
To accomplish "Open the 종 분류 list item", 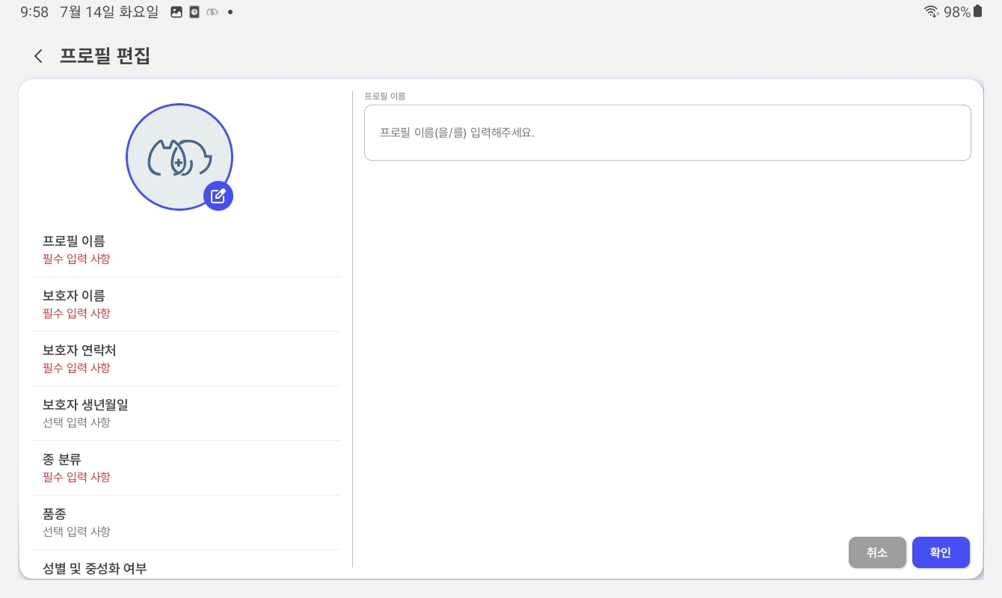I will [185, 468].
